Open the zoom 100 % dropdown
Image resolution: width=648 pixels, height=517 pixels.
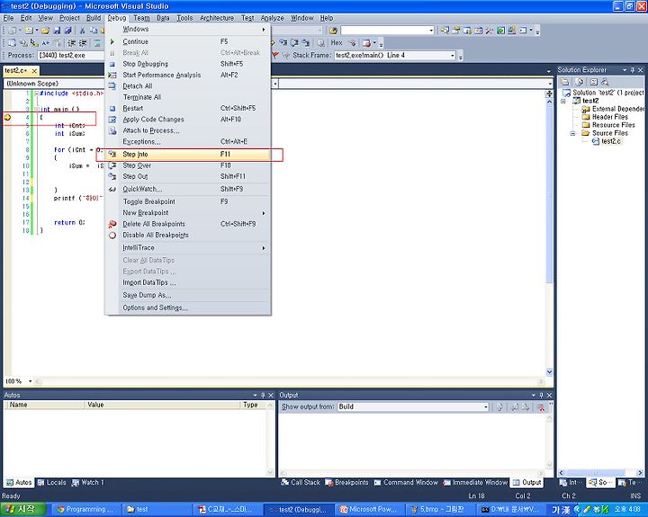30,381
